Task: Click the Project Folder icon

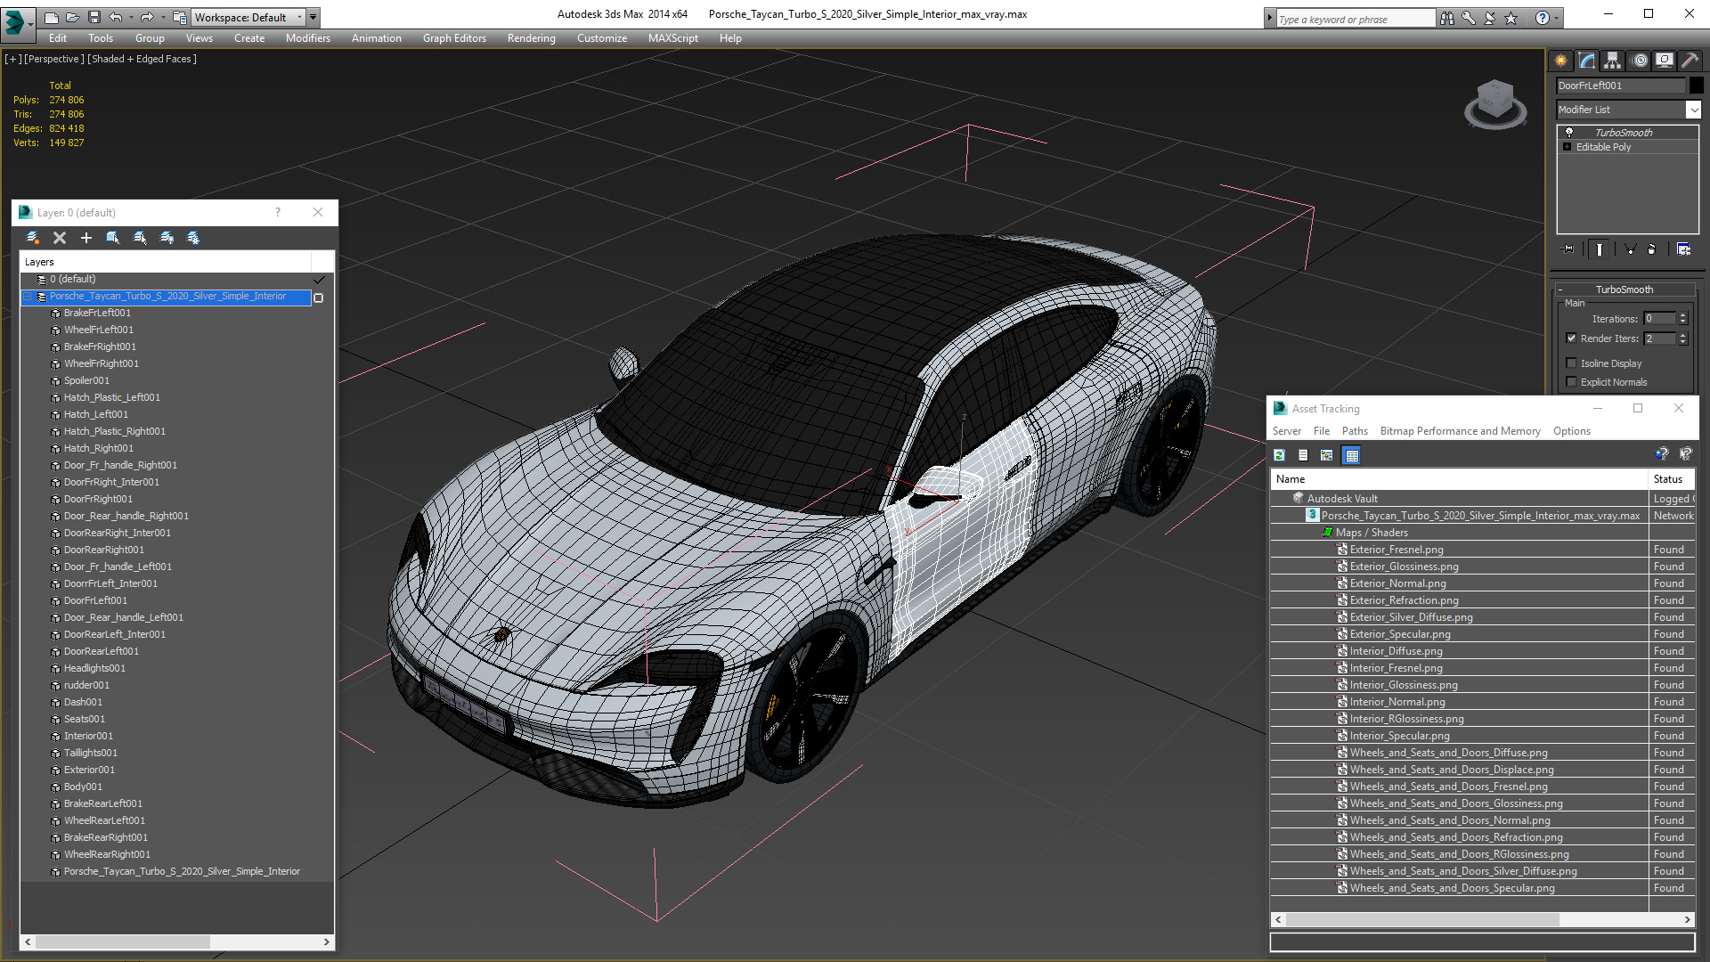Action: pyautogui.click(x=180, y=17)
